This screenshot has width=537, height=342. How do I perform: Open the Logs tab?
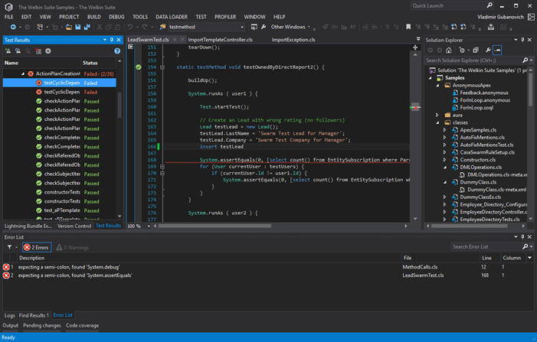pos(10,315)
